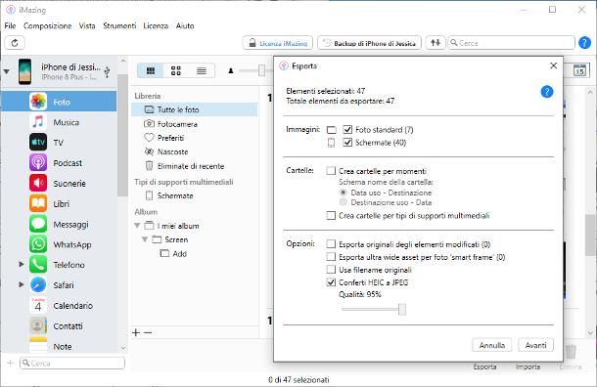Open the Messaggi section

(59, 225)
